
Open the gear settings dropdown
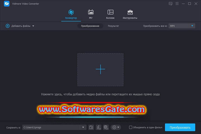(116, 127)
